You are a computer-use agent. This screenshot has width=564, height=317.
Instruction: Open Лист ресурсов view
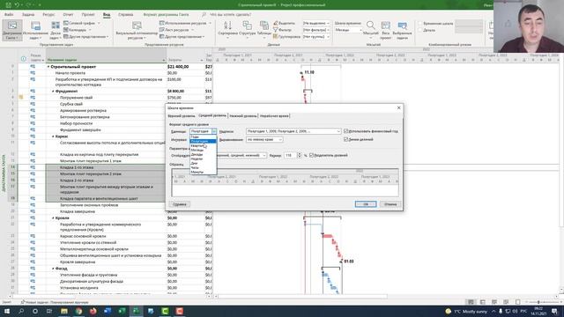[176, 30]
